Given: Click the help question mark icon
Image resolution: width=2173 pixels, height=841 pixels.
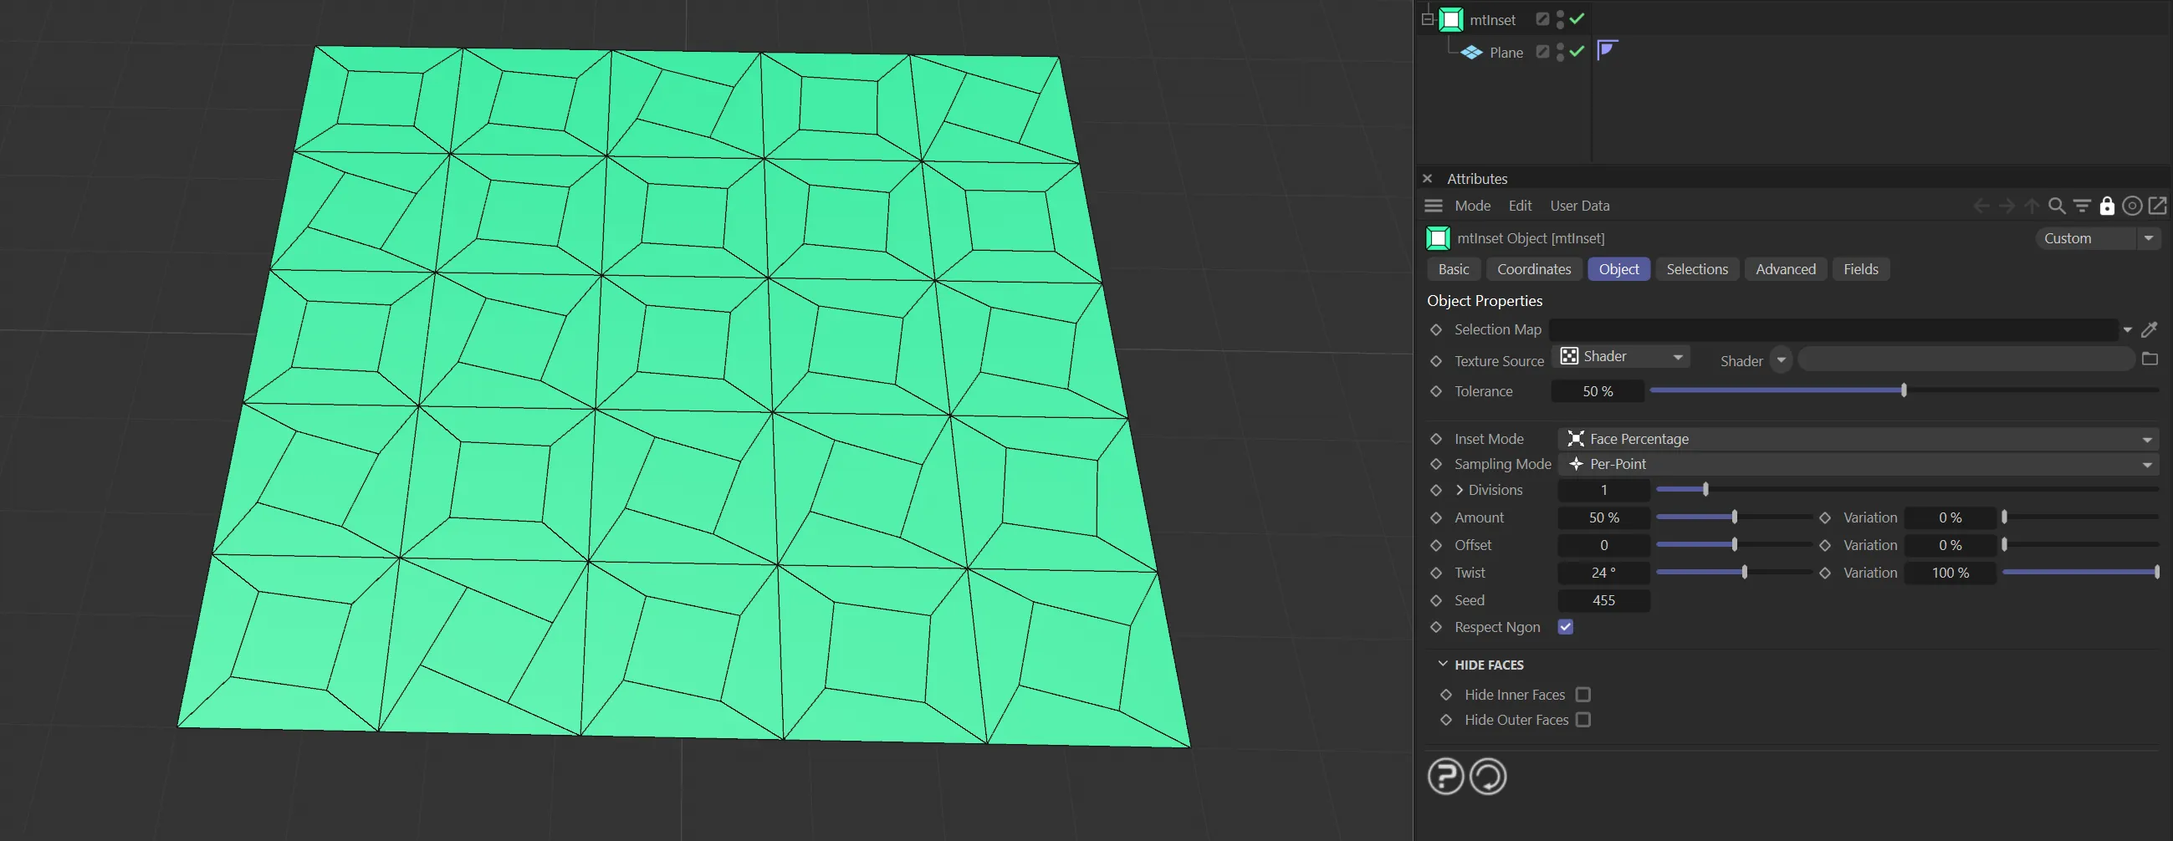Looking at the screenshot, I should click(x=1445, y=776).
